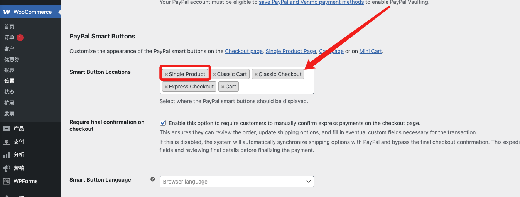Click the 营销 marketing megaphone icon

[7, 168]
